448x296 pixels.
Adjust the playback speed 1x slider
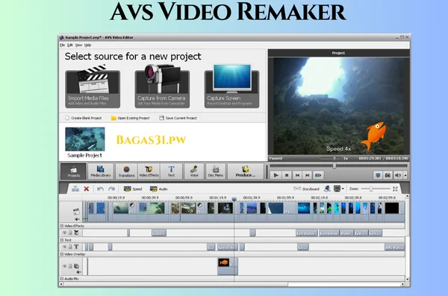pyautogui.click(x=334, y=158)
